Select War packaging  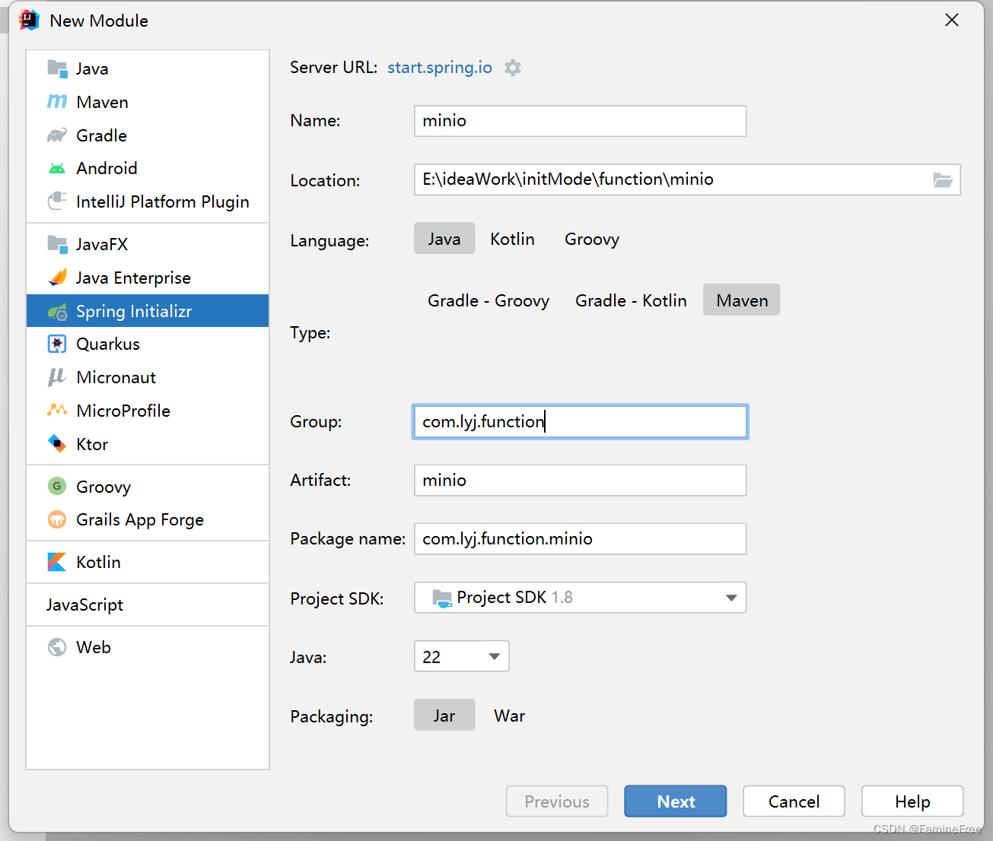(509, 716)
